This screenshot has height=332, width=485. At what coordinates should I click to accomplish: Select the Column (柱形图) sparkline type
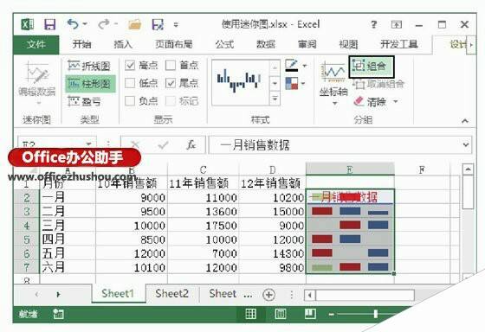[x=90, y=83]
